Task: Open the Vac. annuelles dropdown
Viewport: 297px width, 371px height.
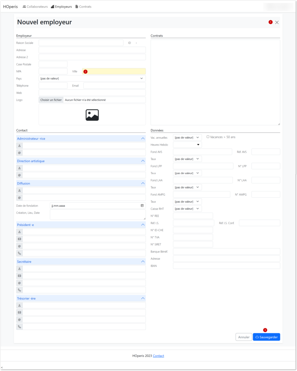Action: (187, 138)
